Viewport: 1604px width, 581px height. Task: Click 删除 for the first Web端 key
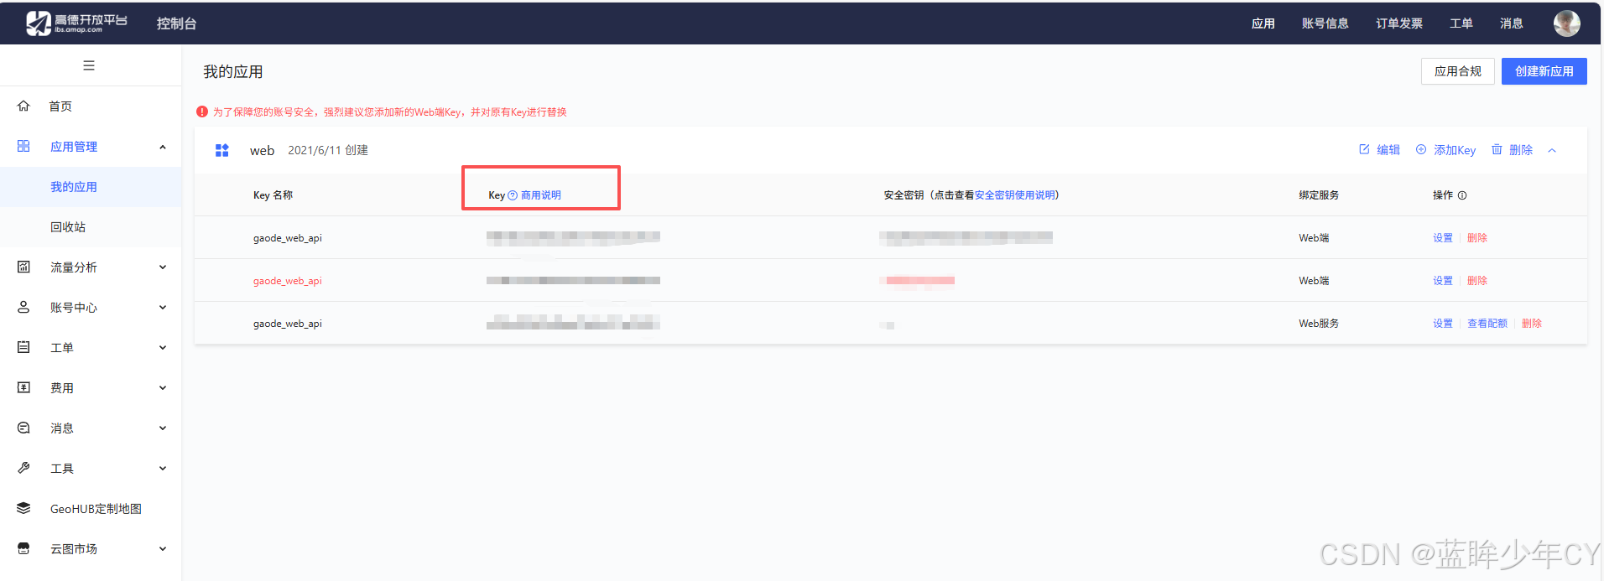click(x=1476, y=238)
